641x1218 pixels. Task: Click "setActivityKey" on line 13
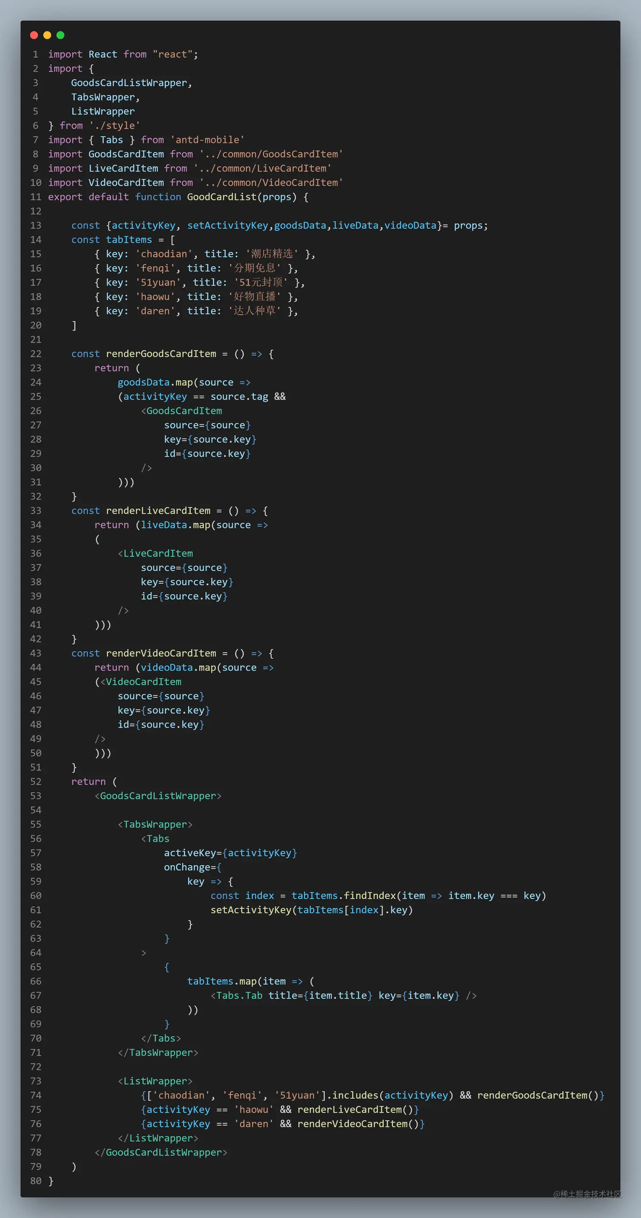(x=228, y=225)
